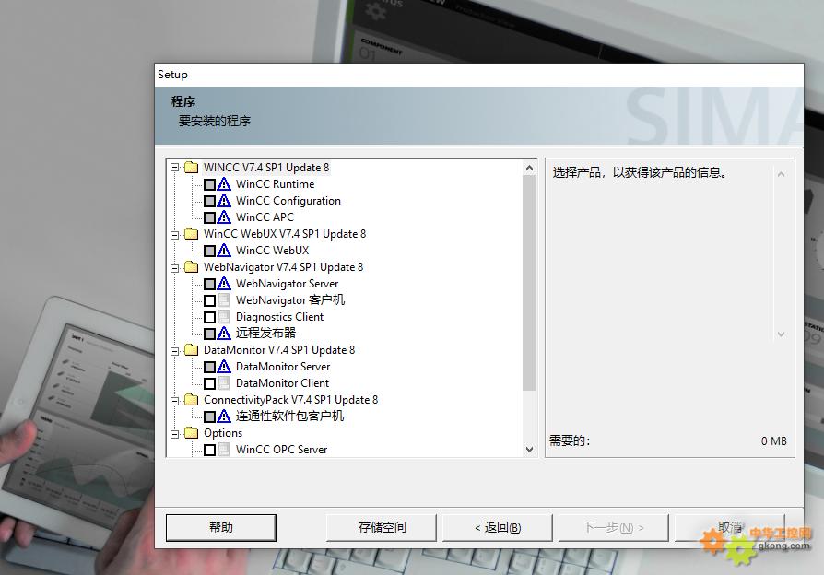Collapse the WINCC V7.4 SP1 Update 8 node

(175, 169)
